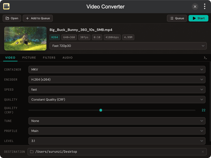
Task: Close the window with the X button
Action: pos(195,7)
